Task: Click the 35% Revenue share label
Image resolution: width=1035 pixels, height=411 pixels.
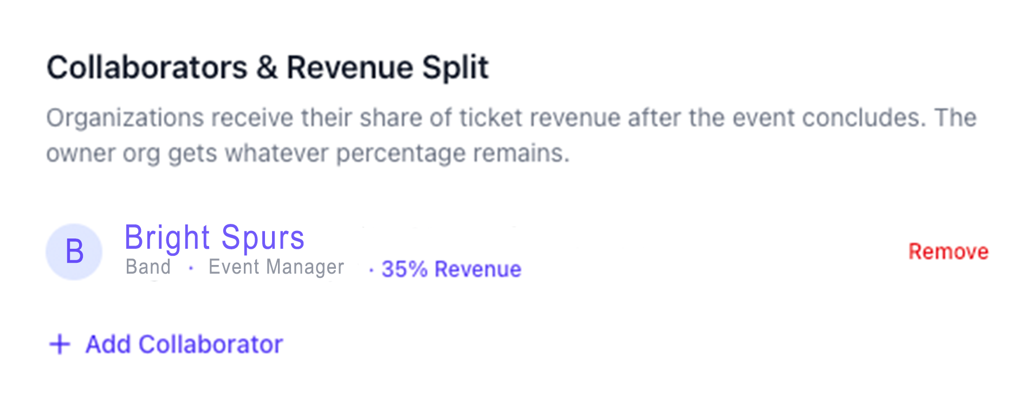Action: click(x=451, y=269)
